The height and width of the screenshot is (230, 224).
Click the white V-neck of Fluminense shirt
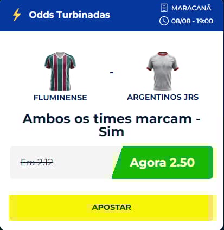(x=60, y=55)
